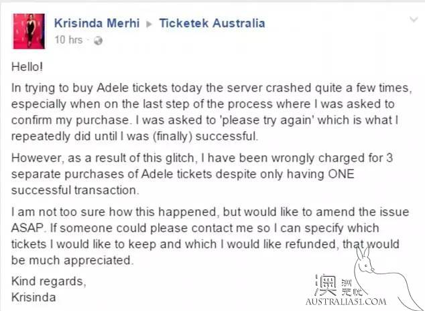The width and height of the screenshot is (425, 311).
Task: Click the 'Kind regards,' line
Action: 49,282
